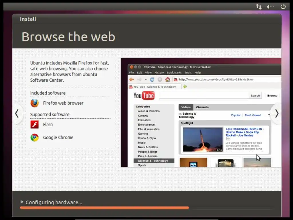The image size is (293, 220).
Task: Open the muted volume indicator
Action: 270,7
